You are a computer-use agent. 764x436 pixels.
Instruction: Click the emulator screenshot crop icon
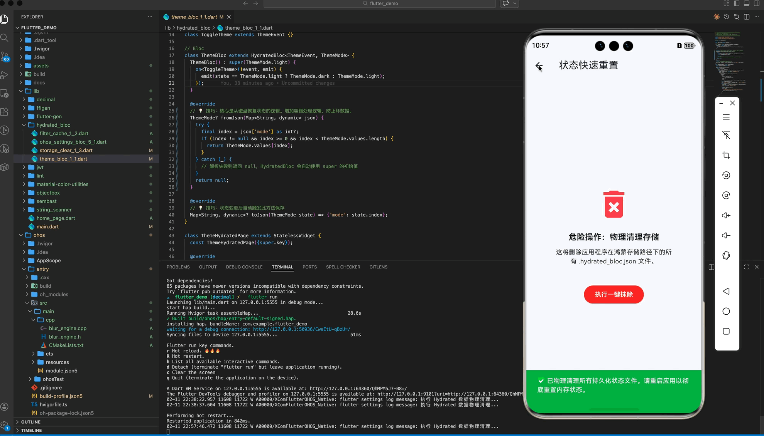pyautogui.click(x=726, y=155)
